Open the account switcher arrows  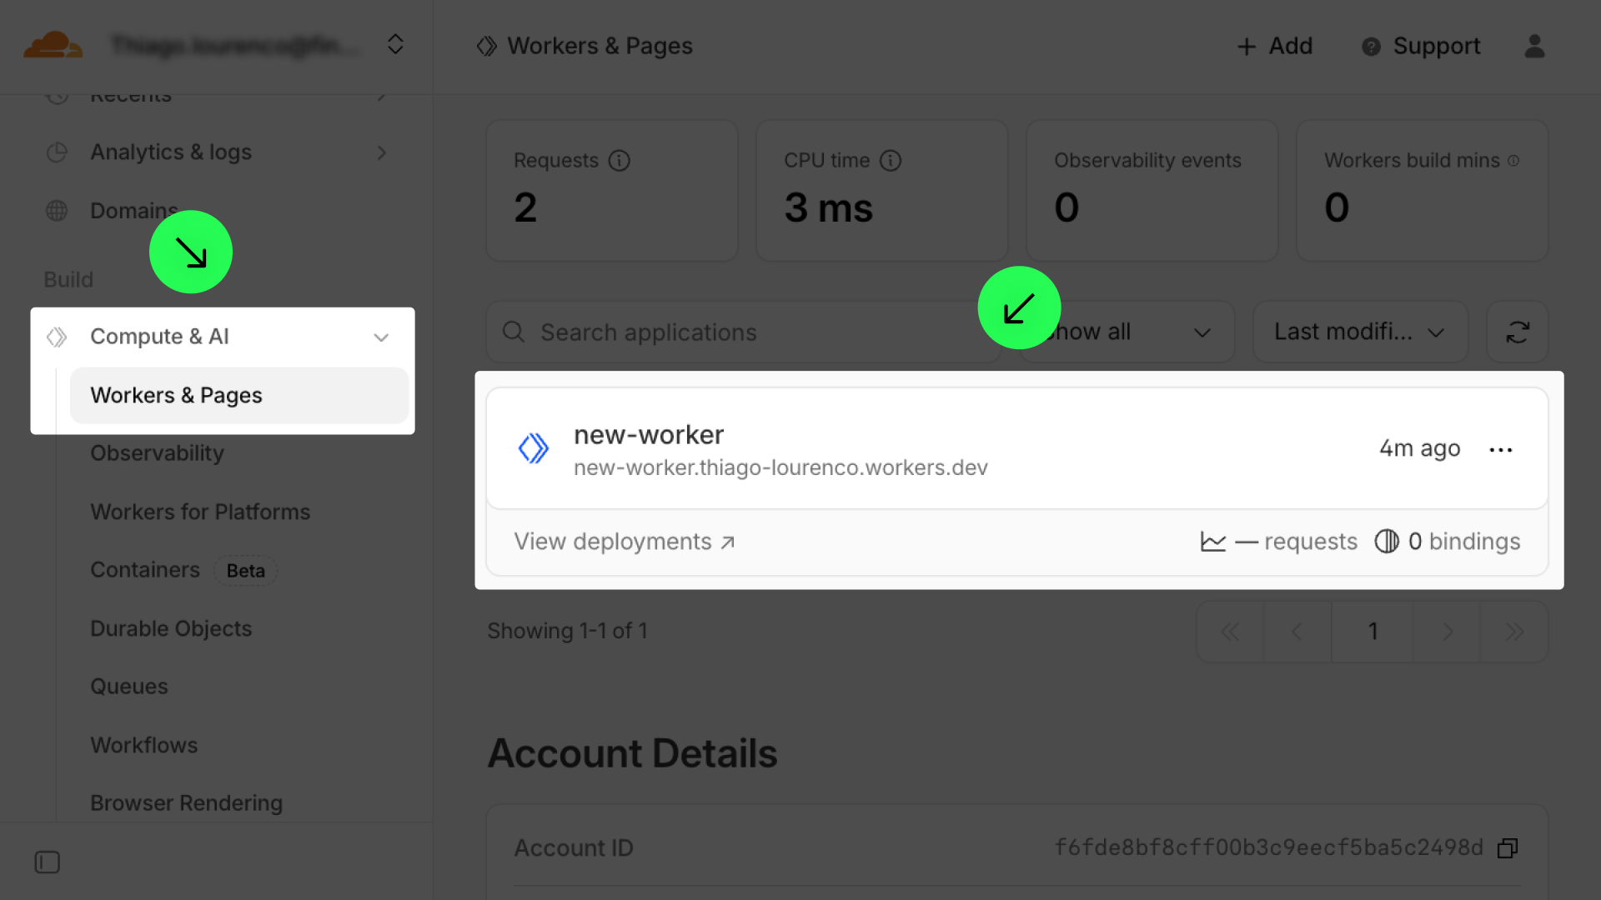point(395,45)
